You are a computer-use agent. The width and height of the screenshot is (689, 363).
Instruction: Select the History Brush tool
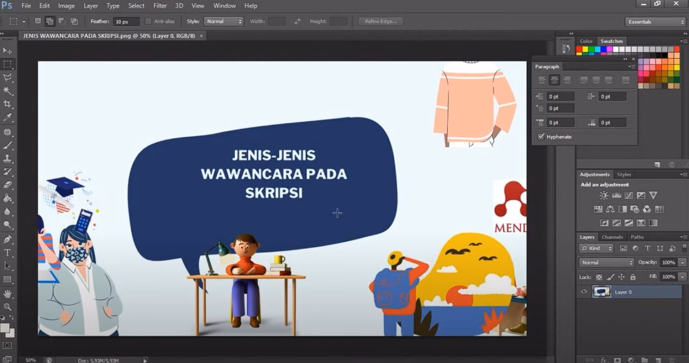point(8,172)
